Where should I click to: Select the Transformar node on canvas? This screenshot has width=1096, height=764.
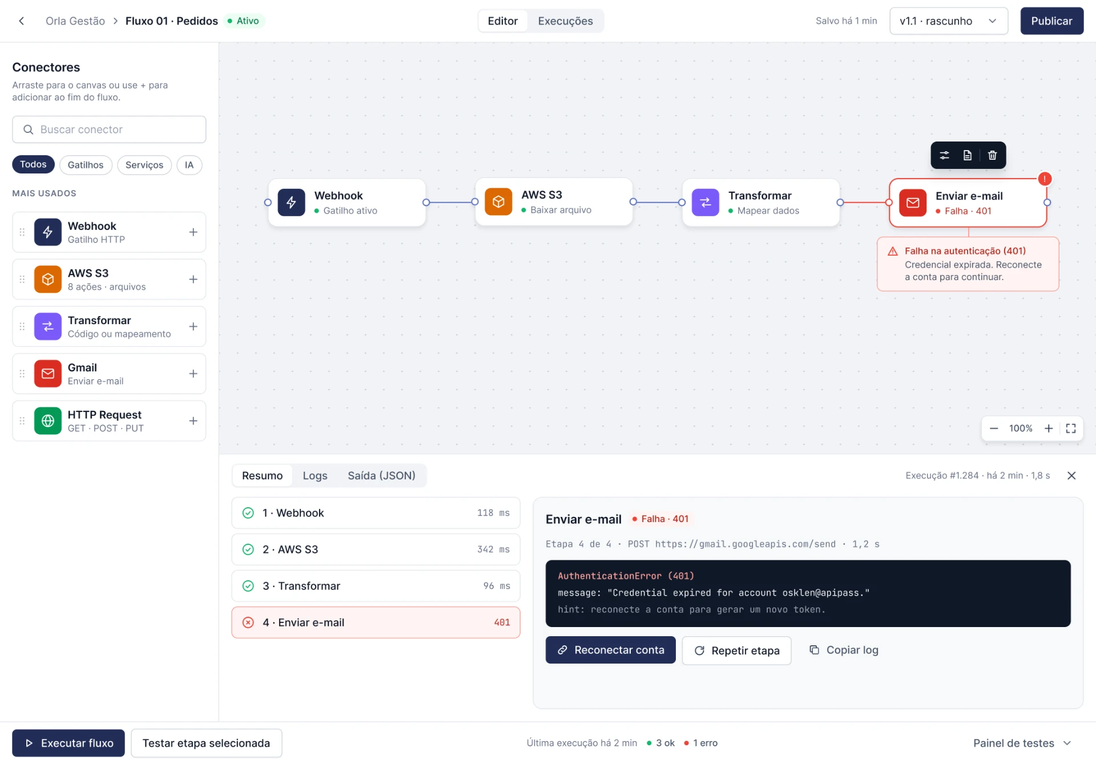pyautogui.click(x=761, y=203)
